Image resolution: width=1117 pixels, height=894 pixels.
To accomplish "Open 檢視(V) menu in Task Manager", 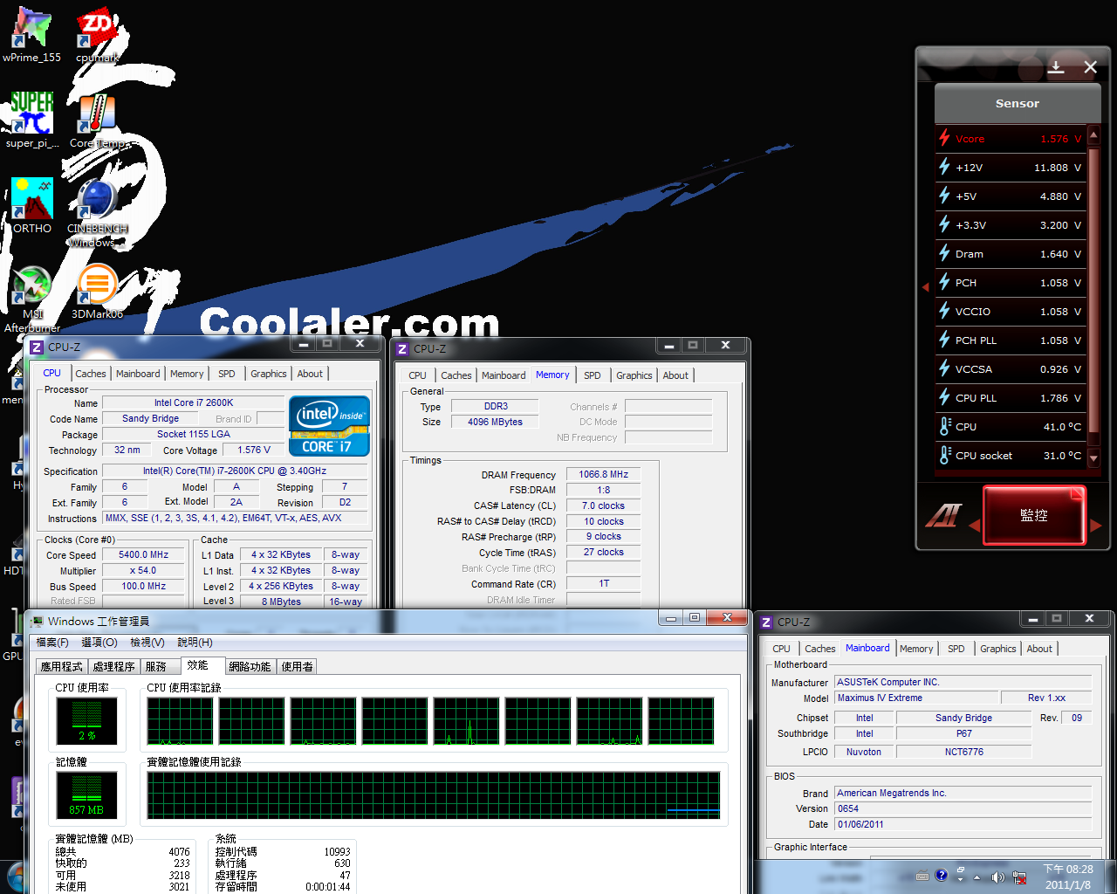I will 147,643.
